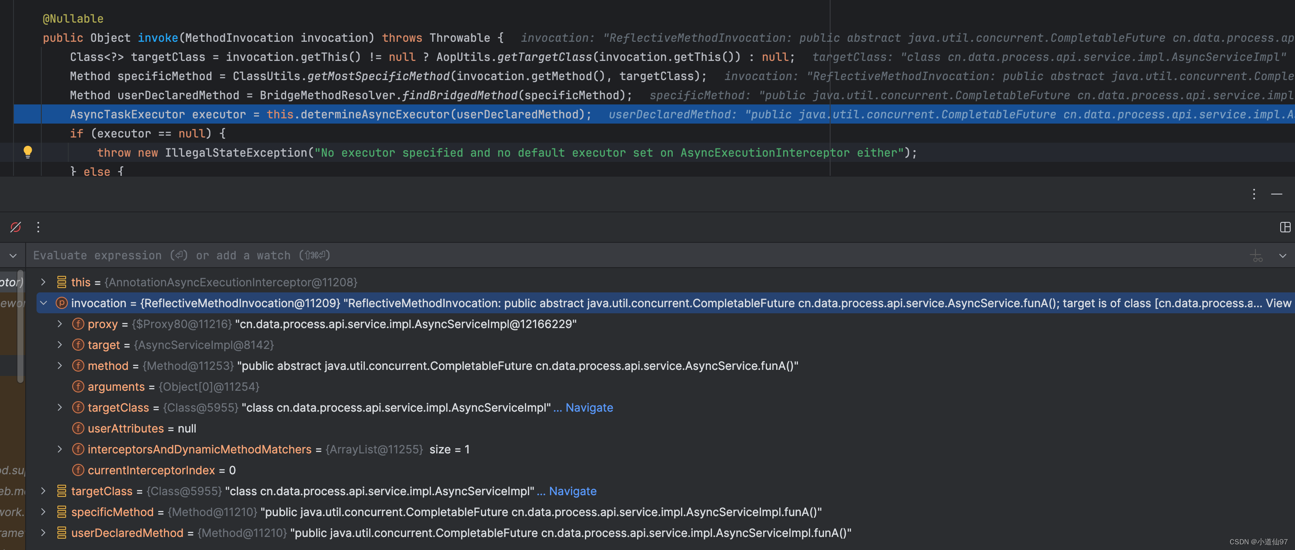Click IllegalStateException in the throw line

click(236, 152)
